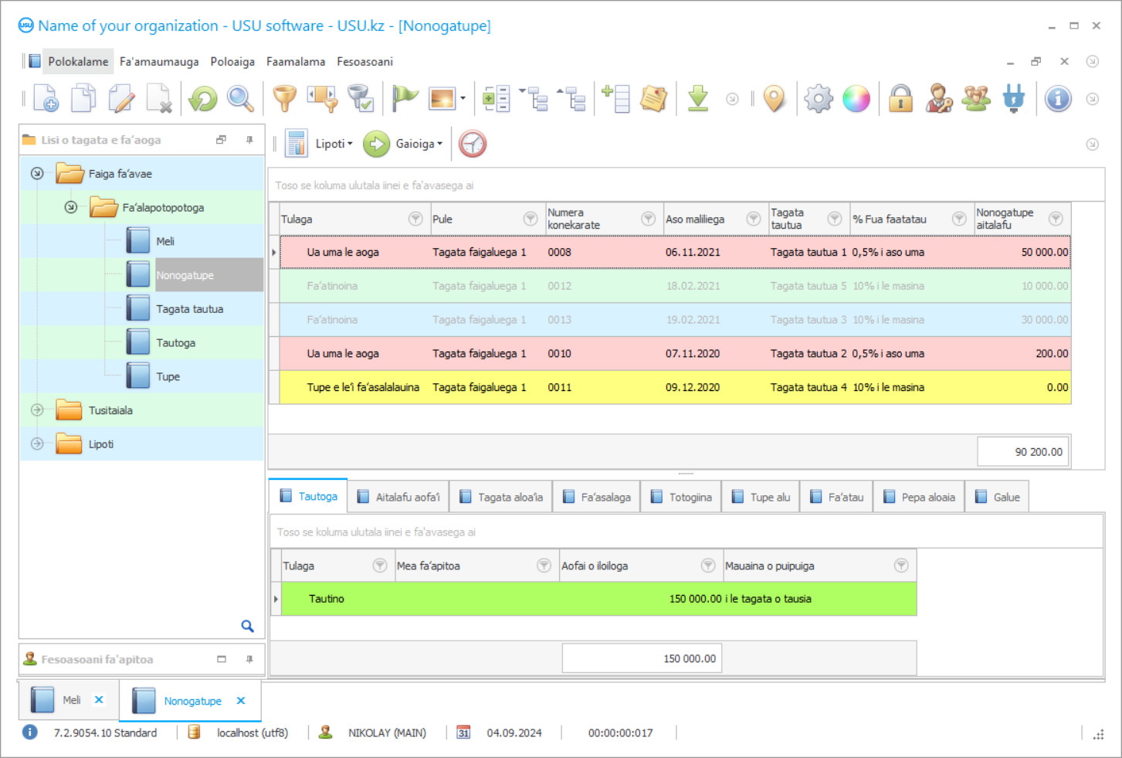Close the Meli bottom tab
Screen dimensions: 1122x758
pyautogui.click(x=99, y=699)
